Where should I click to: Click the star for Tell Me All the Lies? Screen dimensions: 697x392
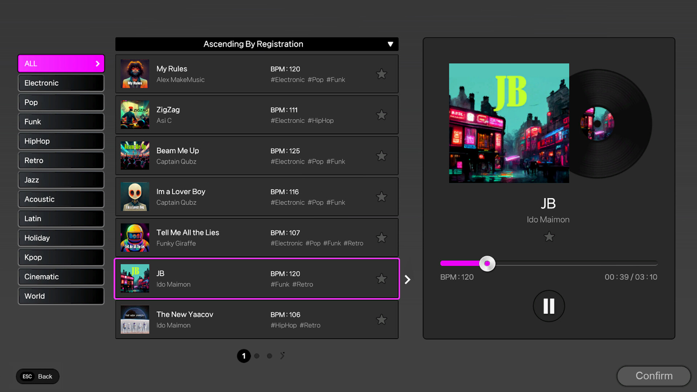tap(381, 238)
